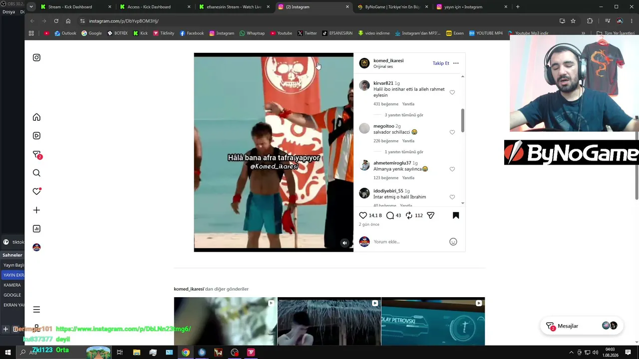
Task: Open more options for komed_ikaresi post
Action: [456, 63]
